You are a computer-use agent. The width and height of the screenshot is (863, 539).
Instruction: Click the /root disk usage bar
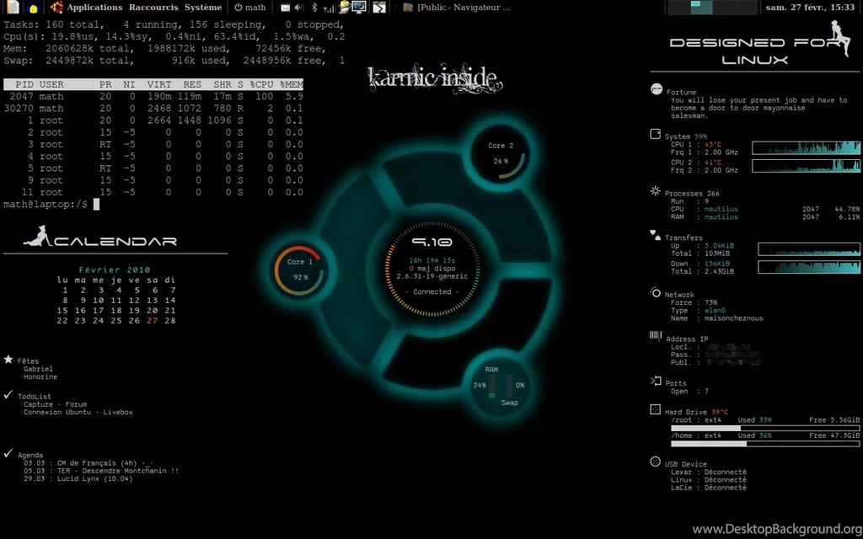(765, 428)
